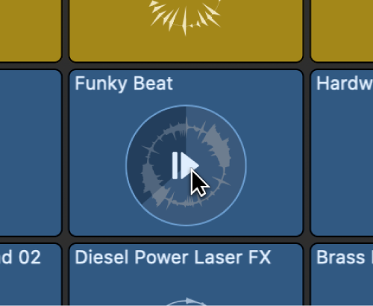Click the play/pause icon in Funky Beat
The height and width of the screenshot is (306, 373).
coord(185,166)
